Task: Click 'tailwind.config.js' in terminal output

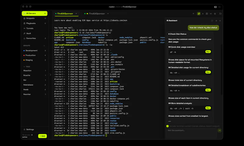Action: coord(120,126)
